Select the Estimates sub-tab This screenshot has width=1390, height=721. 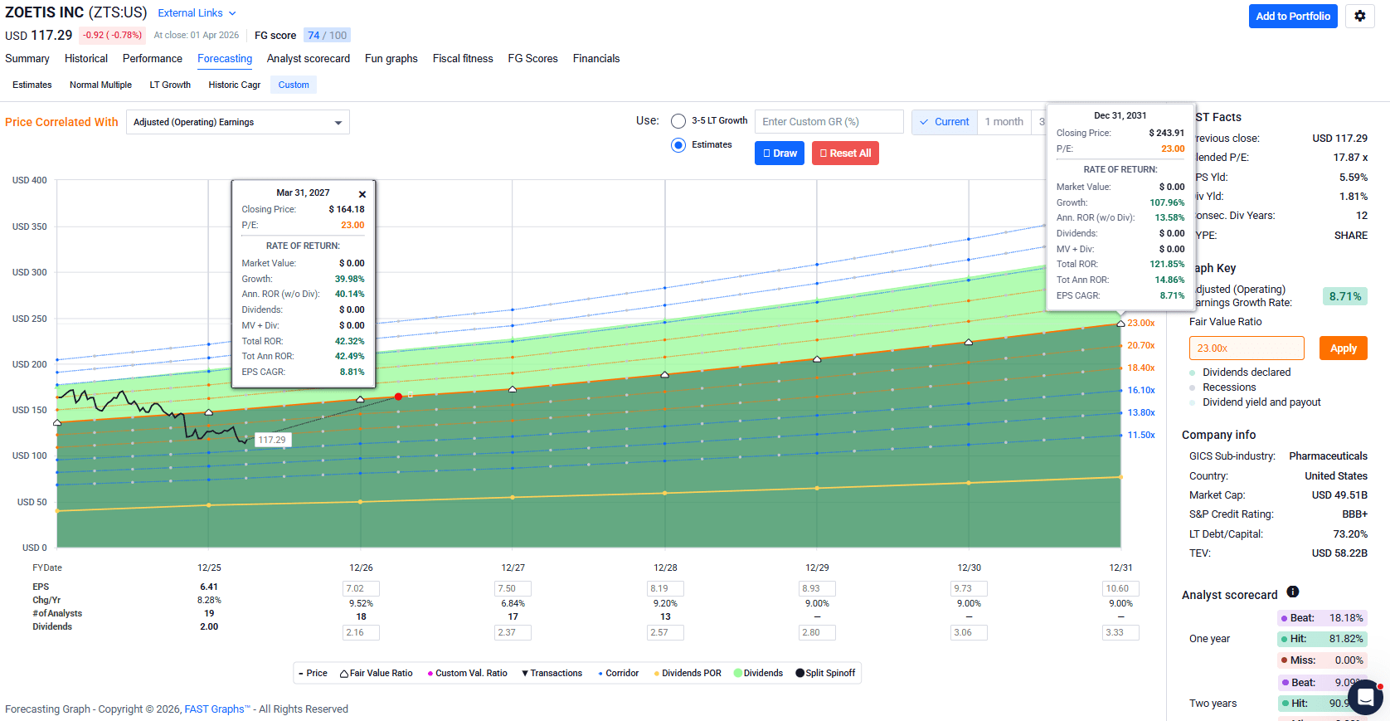(32, 85)
